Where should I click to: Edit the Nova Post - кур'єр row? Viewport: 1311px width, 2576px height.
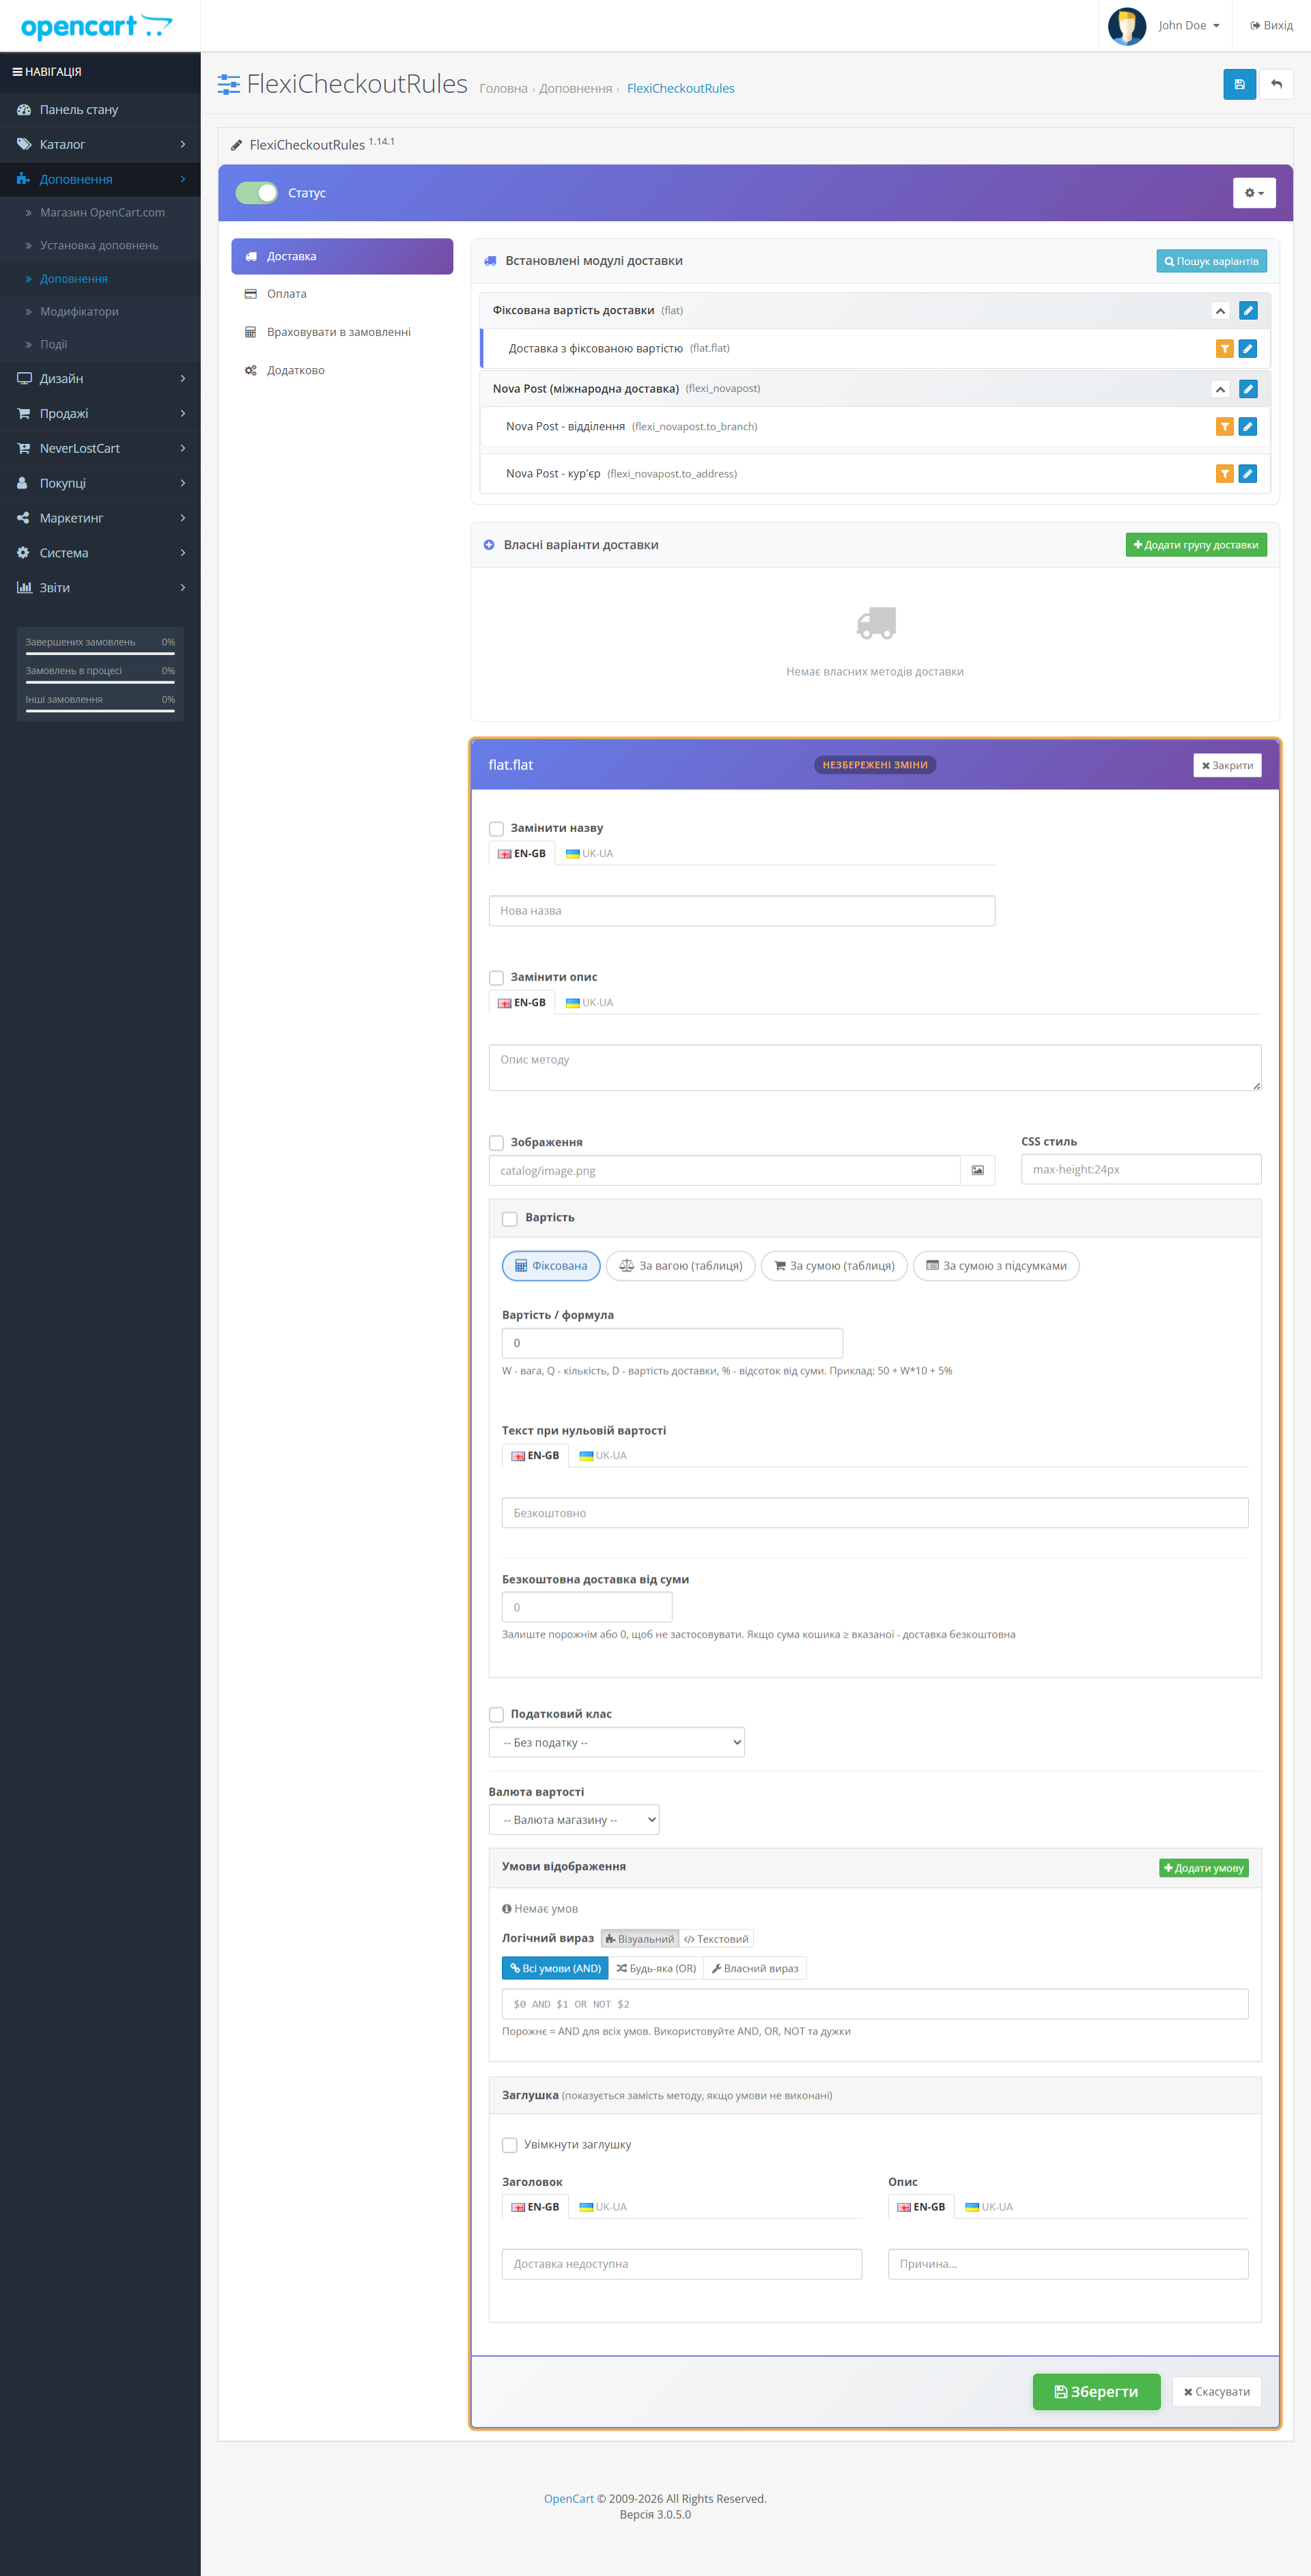[x=1247, y=474]
